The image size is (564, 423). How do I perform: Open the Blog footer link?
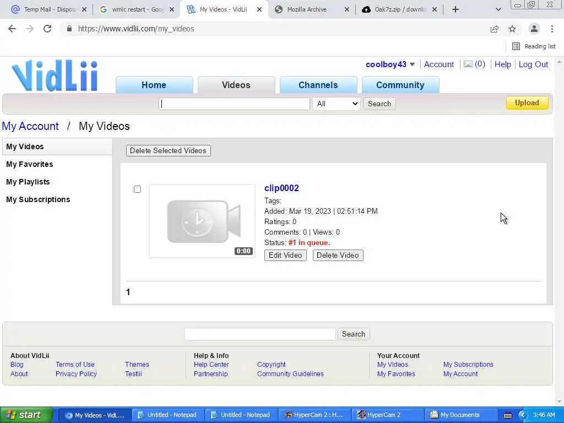pyautogui.click(x=17, y=365)
